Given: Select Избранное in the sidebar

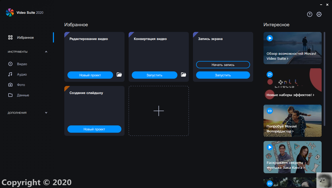Looking at the screenshot, I should [x=25, y=37].
